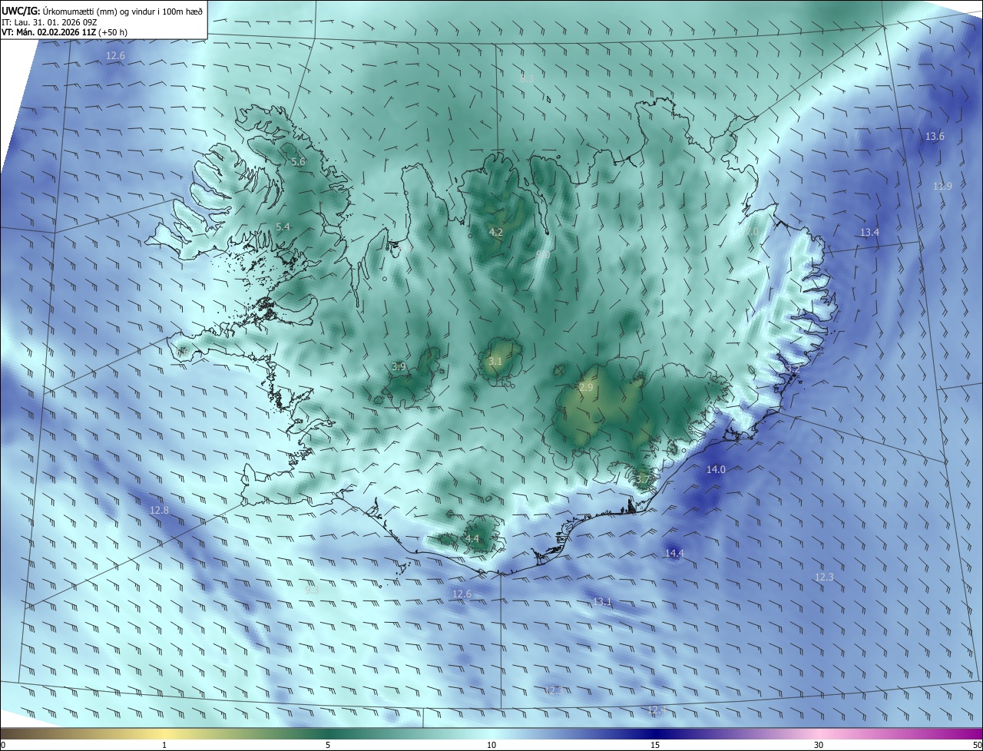Click the 4.4 value near the south coast
This screenshot has width=983, height=751.
point(472,539)
